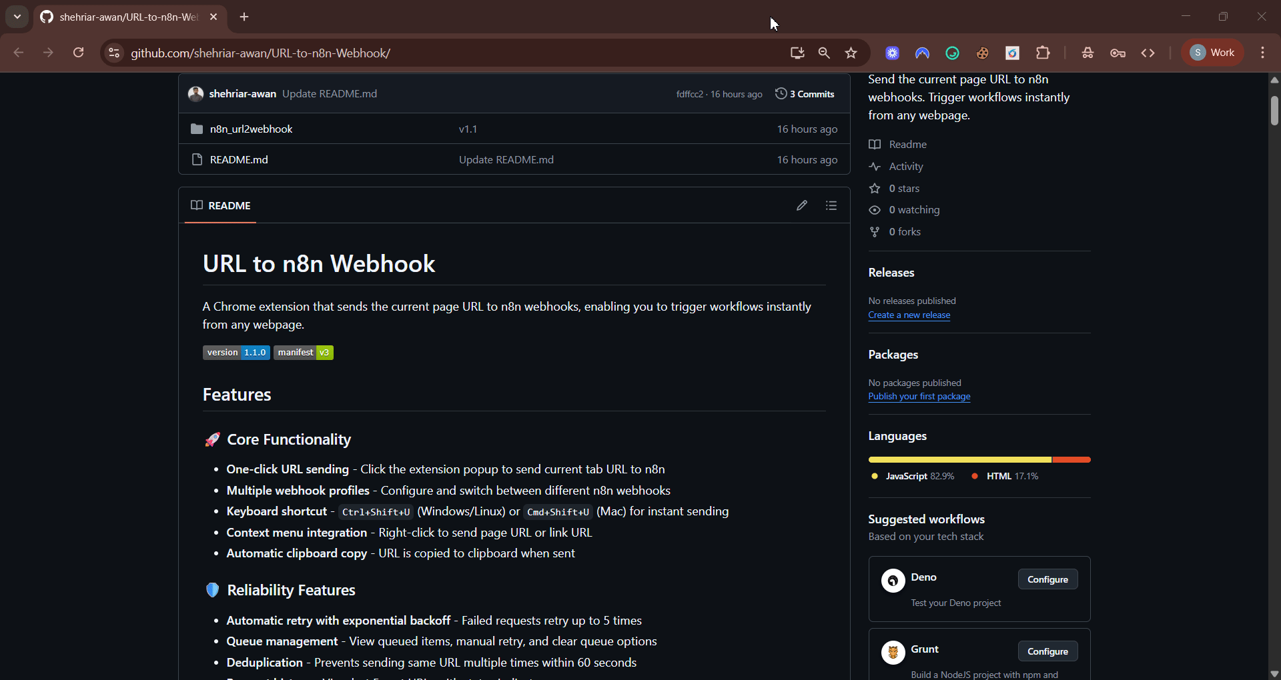
Task: Open the browser Extensions puzzle icon
Action: pos(1043,53)
